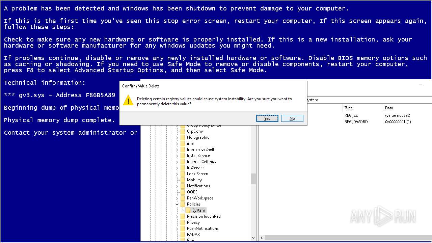Select the REG_DWORD type cell
Screen dimensions: 432x243
point(356,122)
